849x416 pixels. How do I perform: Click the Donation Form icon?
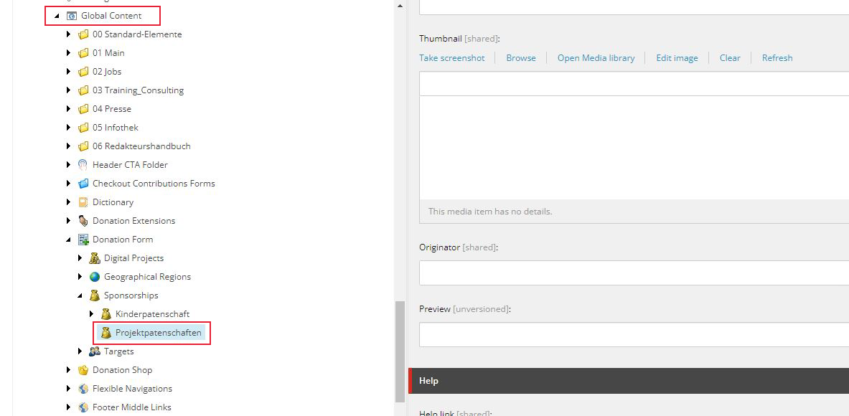coord(83,240)
